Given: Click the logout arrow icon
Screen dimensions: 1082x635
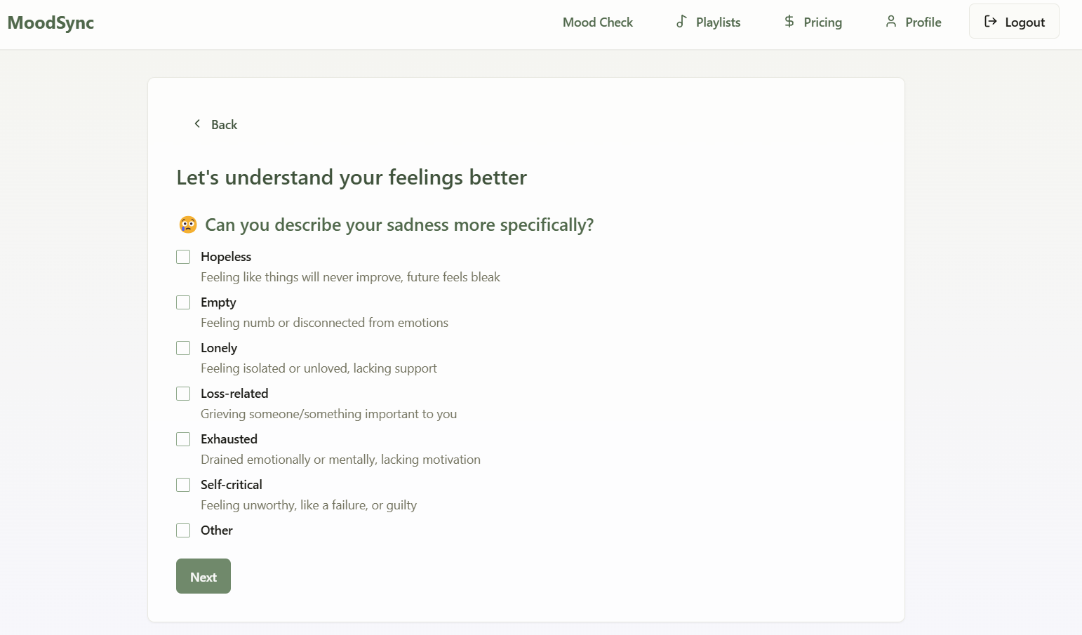Looking at the screenshot, I should point(991,22).
